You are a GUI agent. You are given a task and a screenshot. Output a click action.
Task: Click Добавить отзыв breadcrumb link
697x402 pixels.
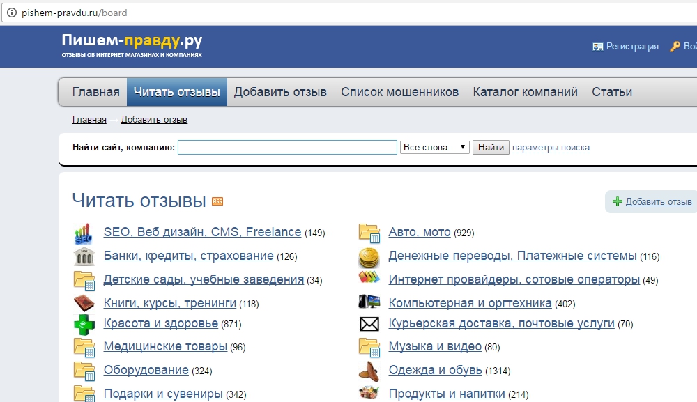click(154, 120)
